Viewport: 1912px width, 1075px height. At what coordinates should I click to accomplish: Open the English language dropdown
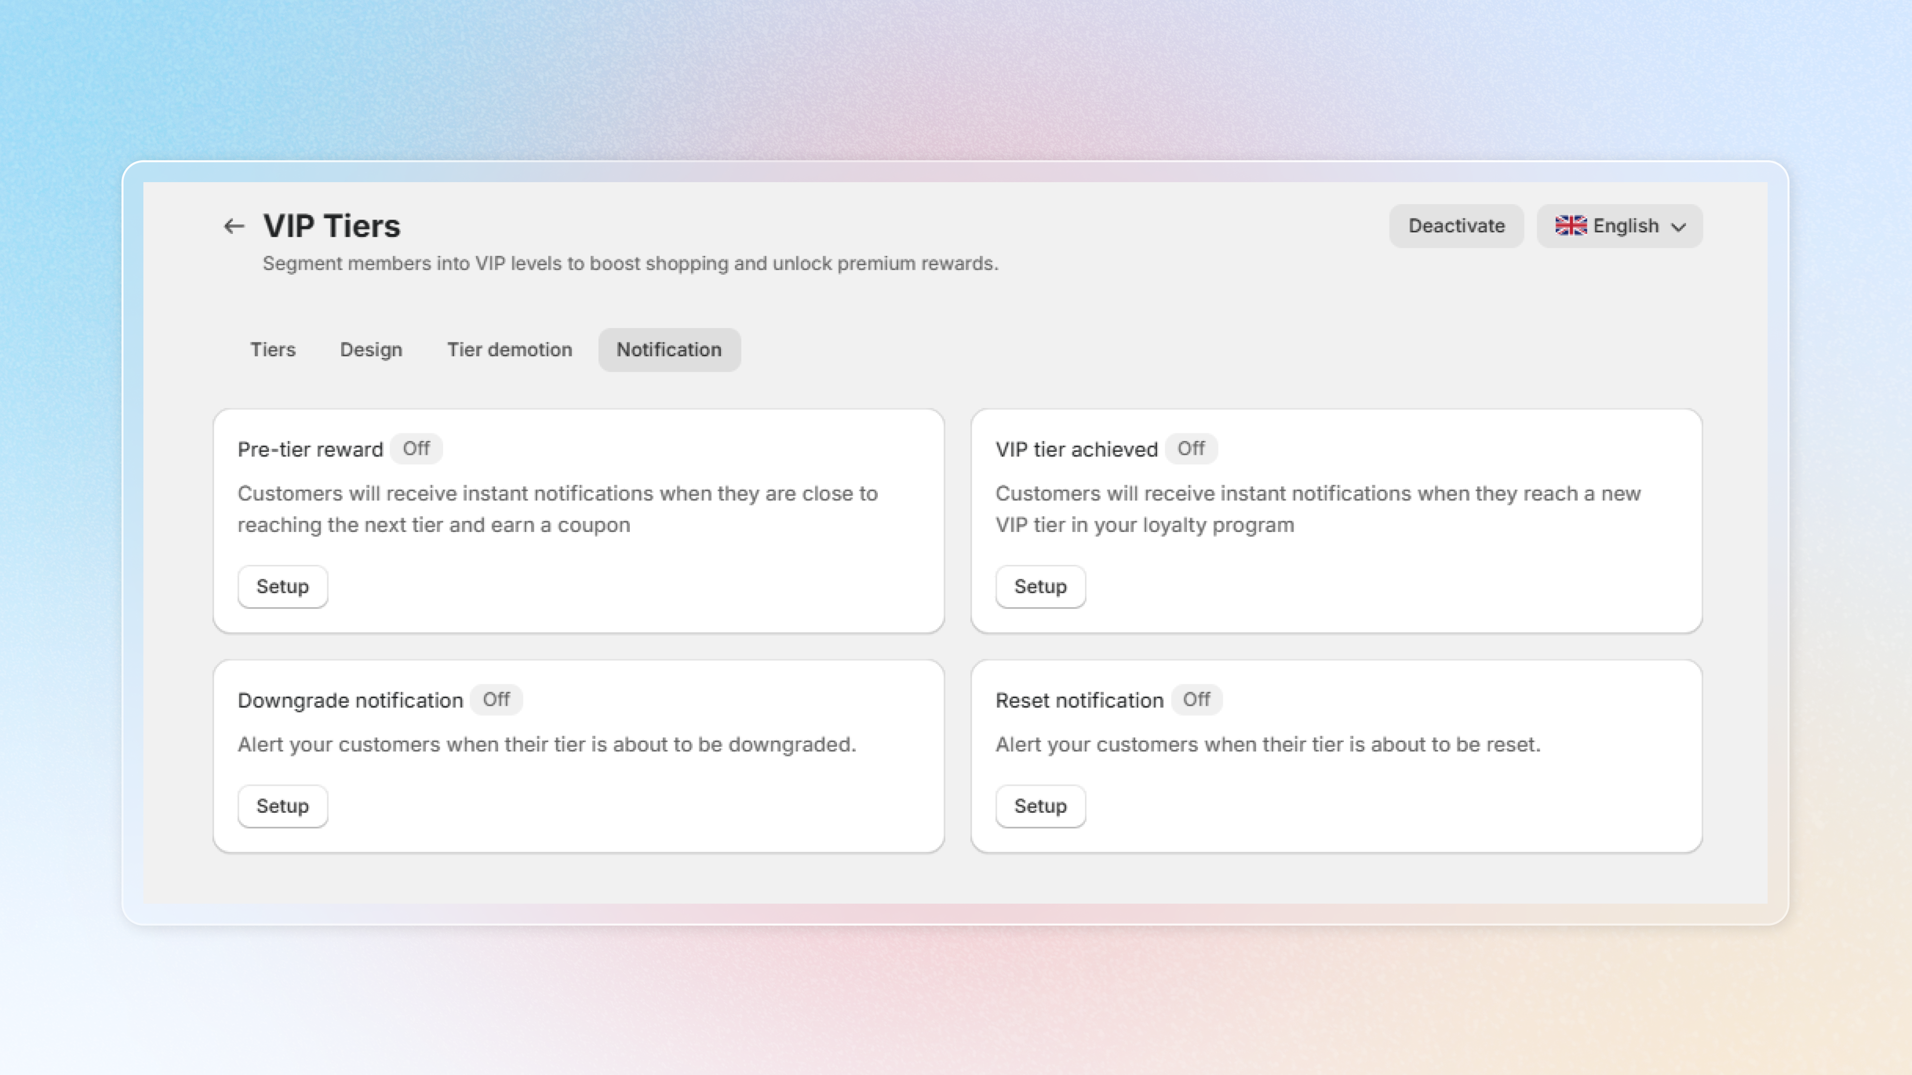tap(1625, 226)
